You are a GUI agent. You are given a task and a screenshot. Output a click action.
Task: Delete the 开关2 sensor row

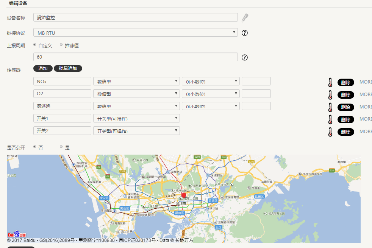[345, 132]
